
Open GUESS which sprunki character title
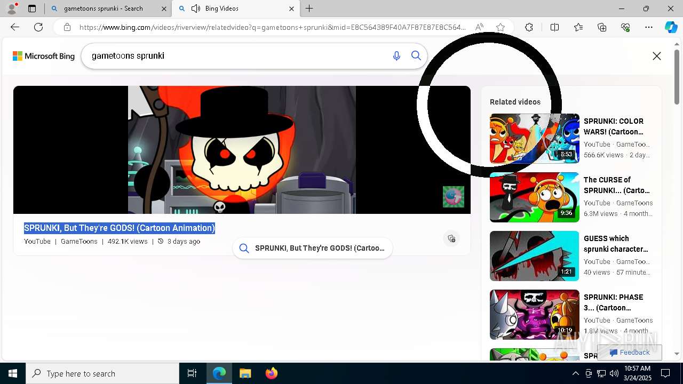[x=616, y=244]
